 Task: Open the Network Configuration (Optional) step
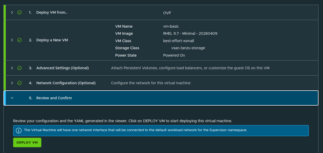coord(66,83)
